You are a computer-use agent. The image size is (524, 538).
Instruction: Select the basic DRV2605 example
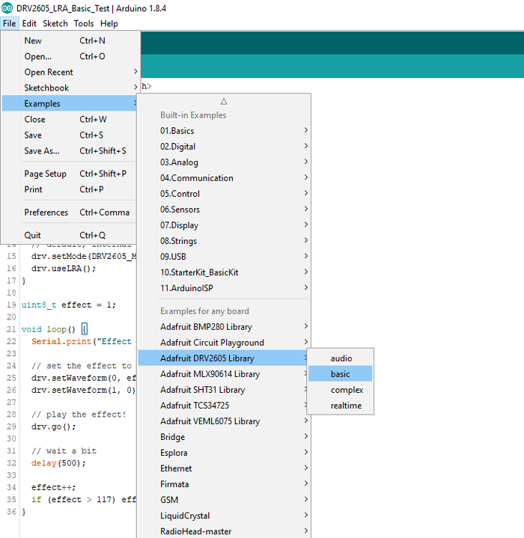pyautogui.click(x=340, y=374)
